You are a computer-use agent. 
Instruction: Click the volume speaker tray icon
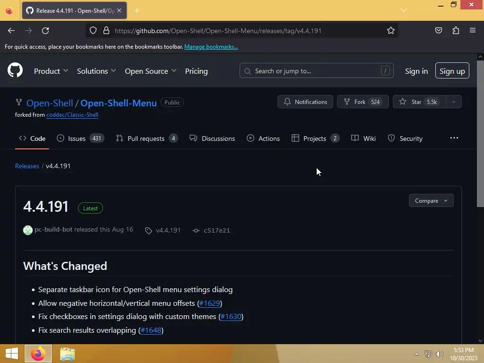point(440,354)
